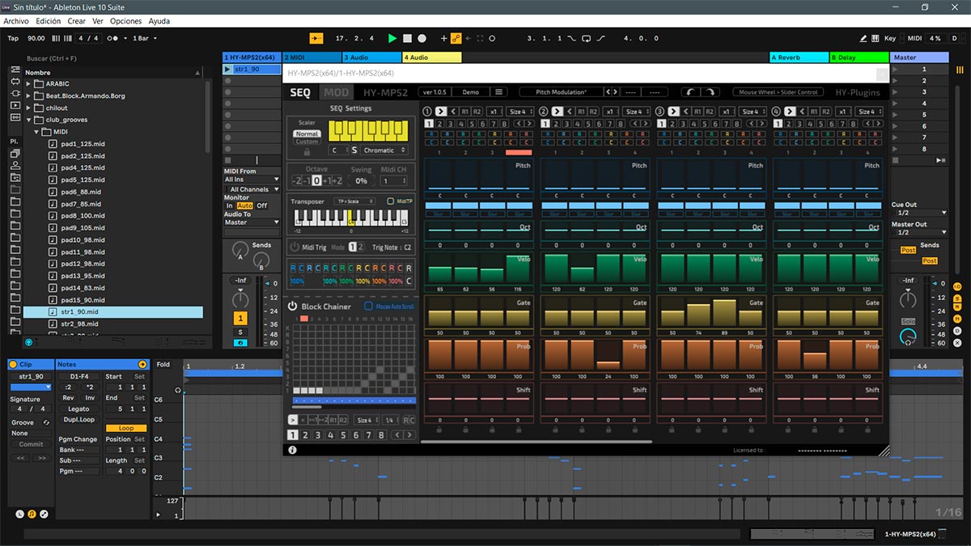Open the Audio To Master dropdown

tap(252, 222)
